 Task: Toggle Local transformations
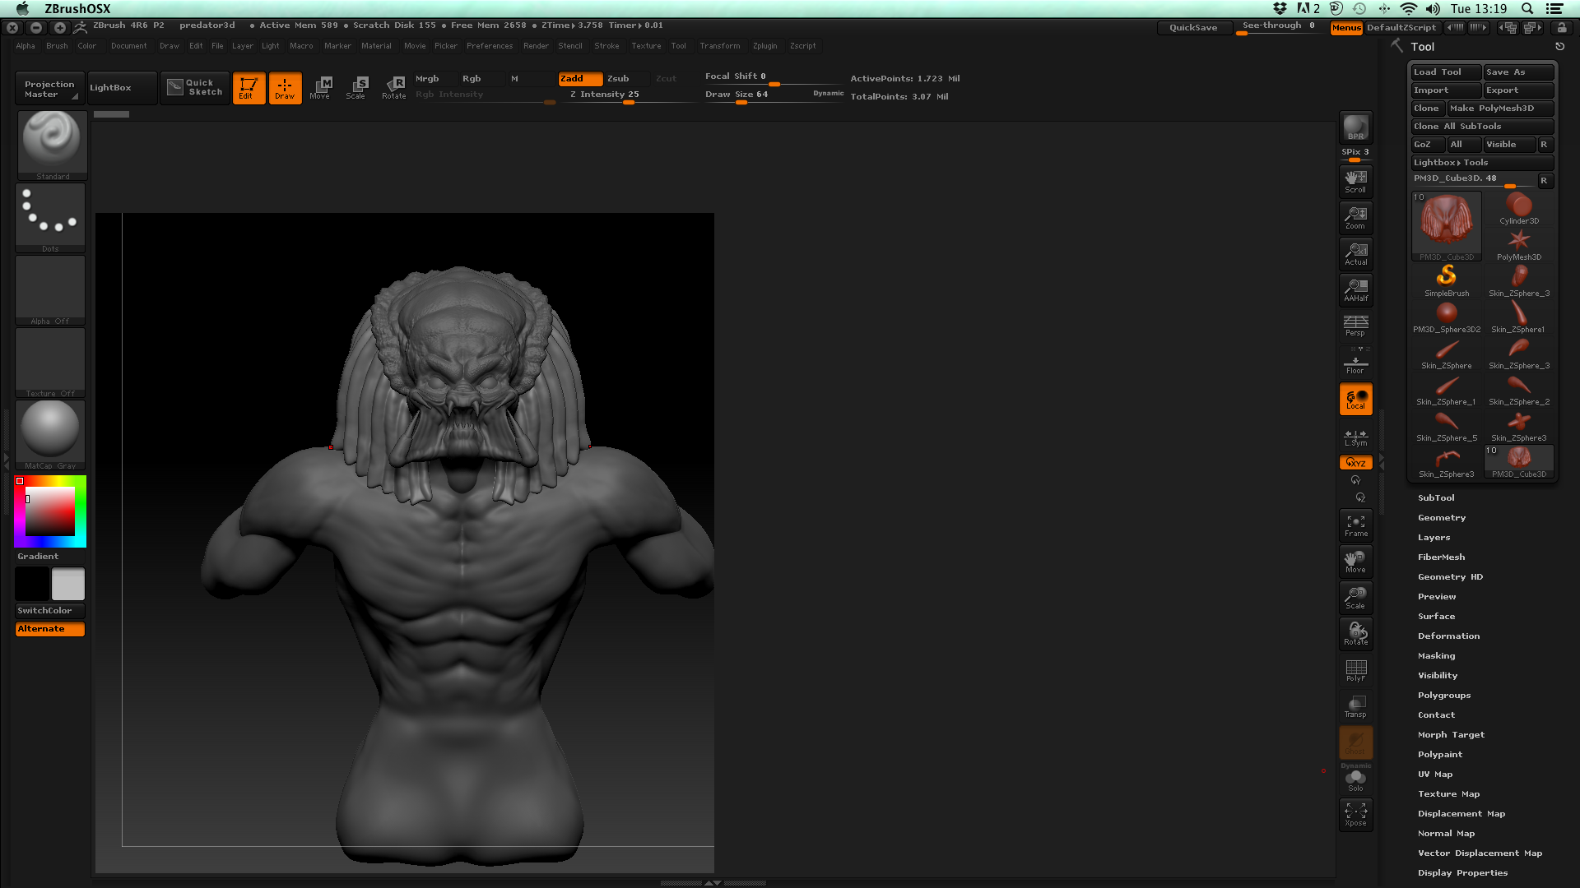point(1355,399)
